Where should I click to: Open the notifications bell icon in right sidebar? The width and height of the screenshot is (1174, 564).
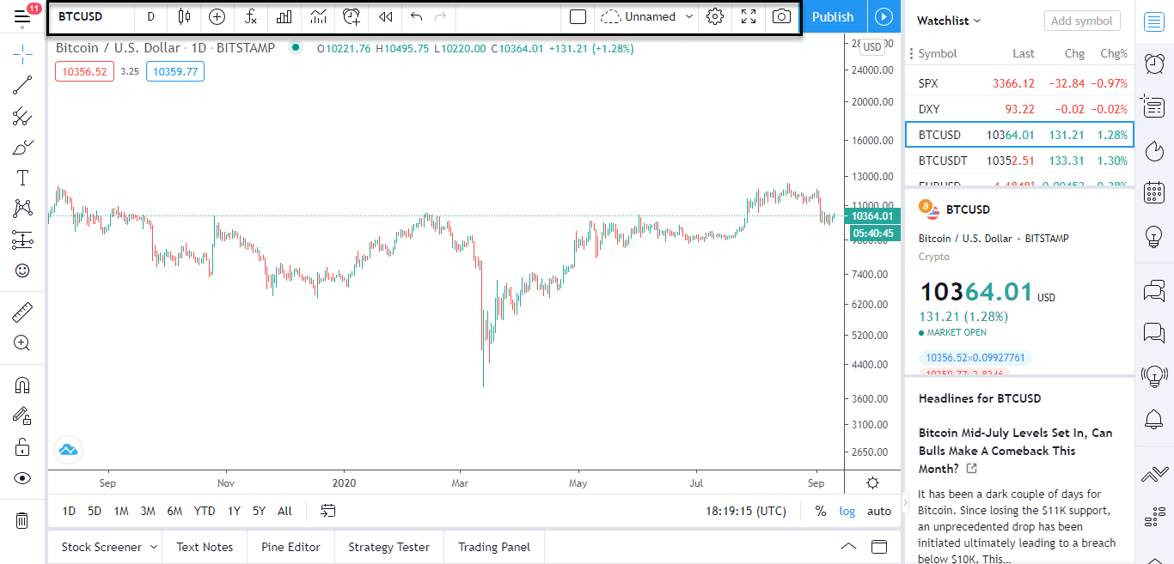tap(1154, 419)
